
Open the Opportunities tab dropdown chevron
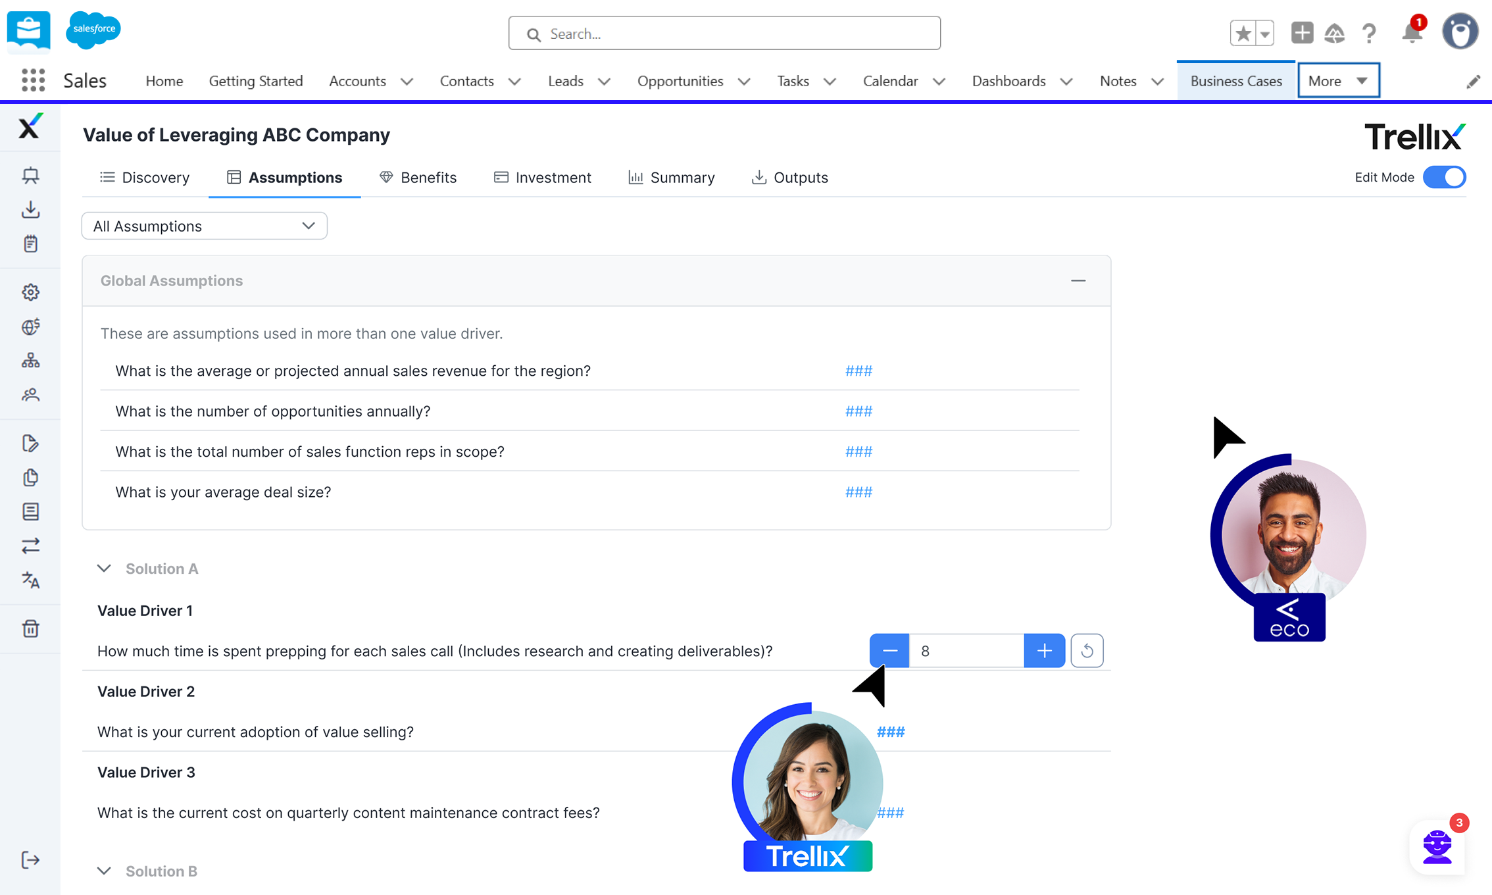point(744,81)
